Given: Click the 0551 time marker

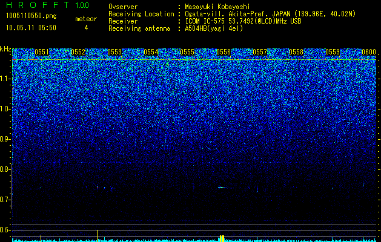Looking at the screenshot, I should [x=42, y=52].
